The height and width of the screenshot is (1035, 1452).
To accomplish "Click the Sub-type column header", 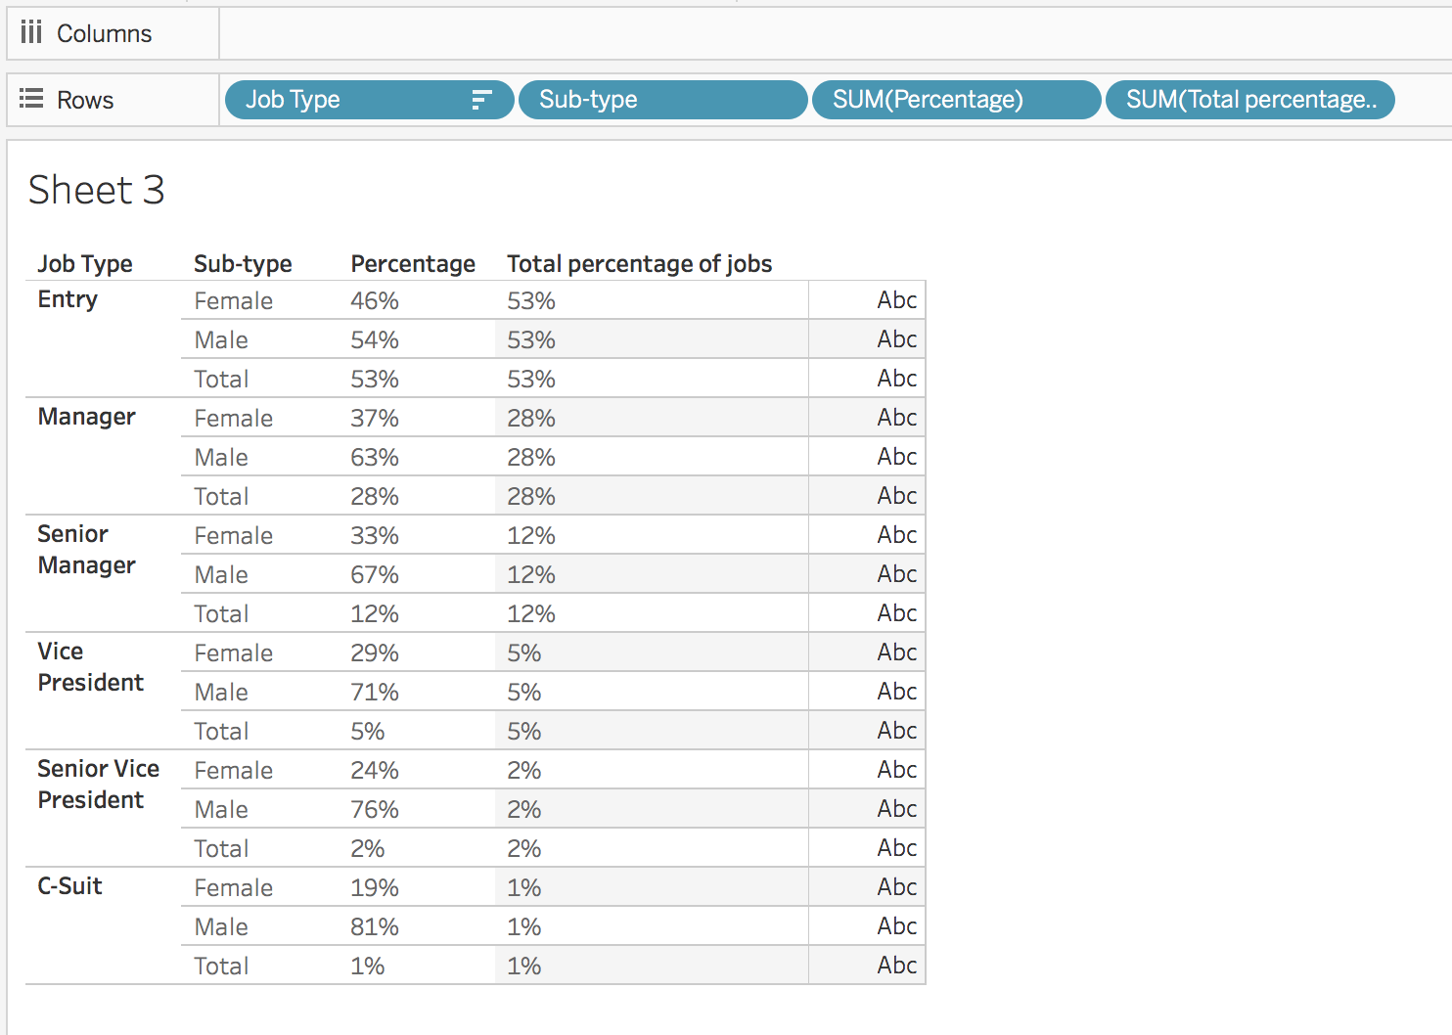I will pyautogui.click(x=243, y=263).
